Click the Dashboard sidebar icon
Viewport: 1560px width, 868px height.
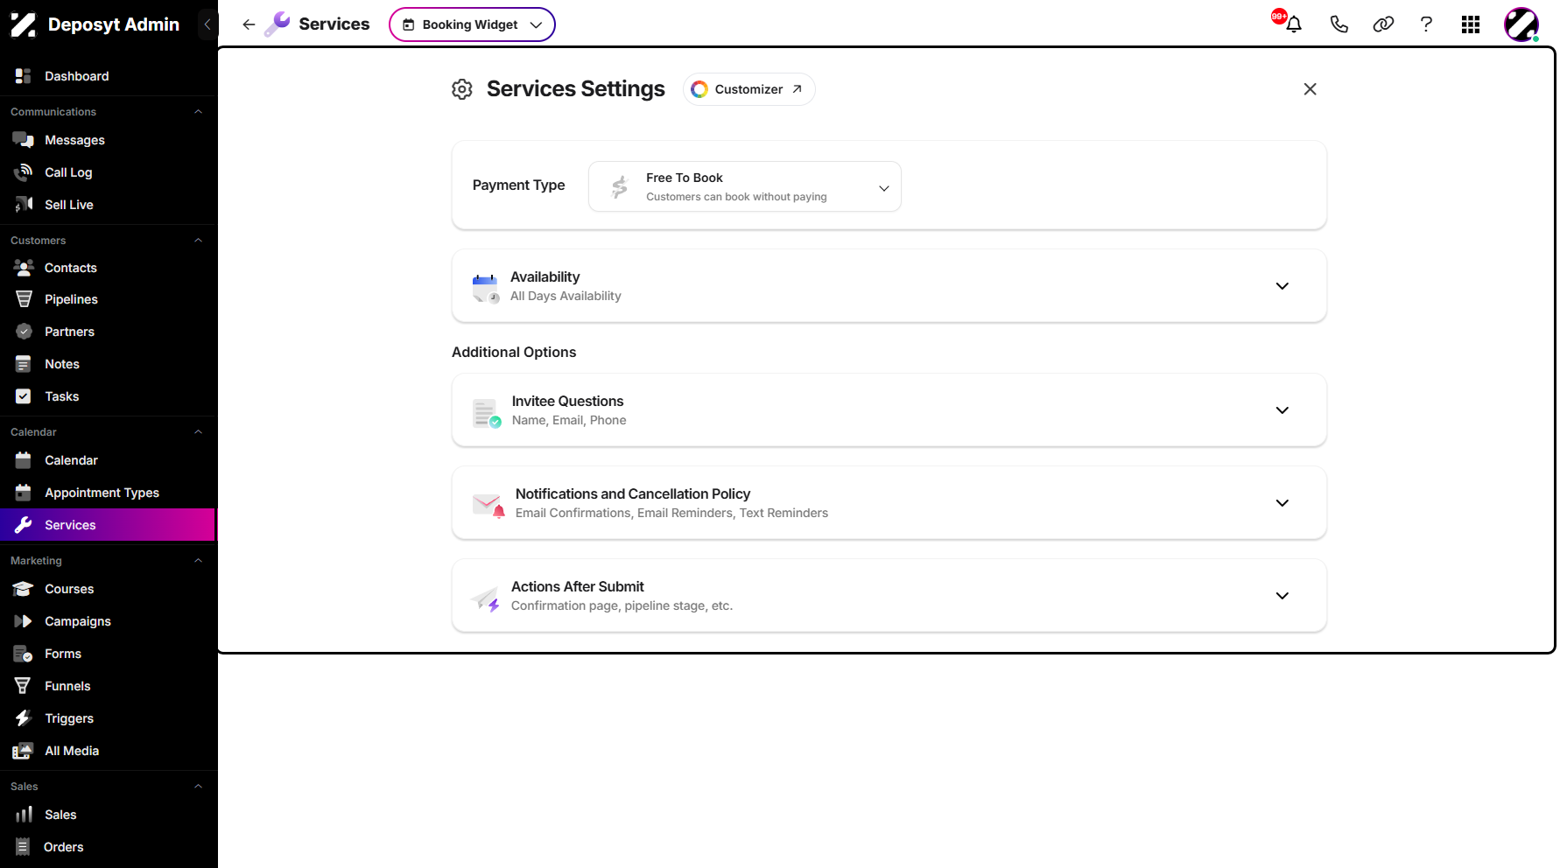pos(24,76)
